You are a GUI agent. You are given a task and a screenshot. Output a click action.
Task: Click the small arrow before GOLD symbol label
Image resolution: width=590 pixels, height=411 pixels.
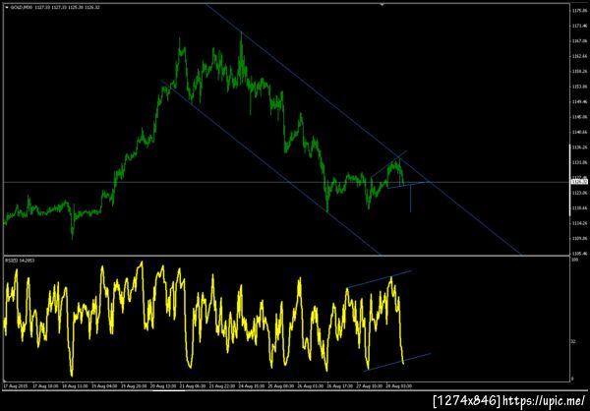tap(7, 7)
